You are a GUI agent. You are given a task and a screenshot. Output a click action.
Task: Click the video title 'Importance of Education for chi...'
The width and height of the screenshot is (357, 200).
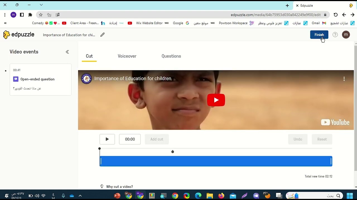69,35
